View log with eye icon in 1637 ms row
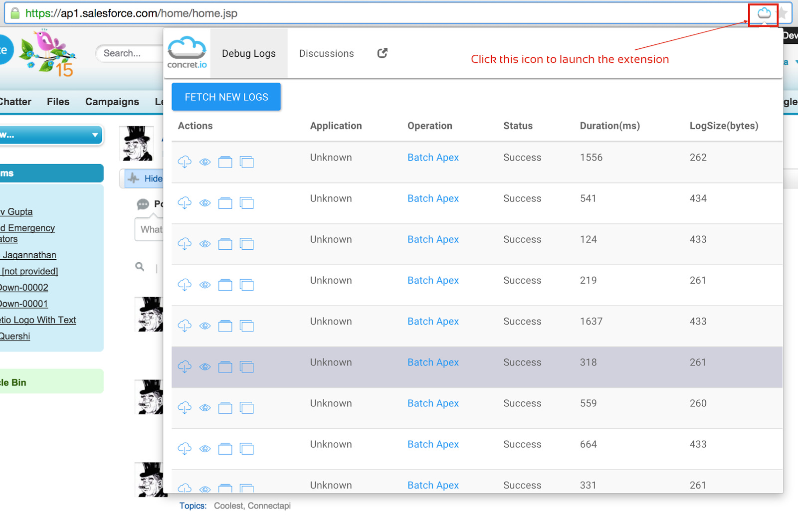The height and width of the screenshot is (518, 798). coord(205,326)
